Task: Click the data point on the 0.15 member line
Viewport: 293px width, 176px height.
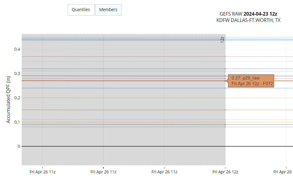Action: coord(225,110)
